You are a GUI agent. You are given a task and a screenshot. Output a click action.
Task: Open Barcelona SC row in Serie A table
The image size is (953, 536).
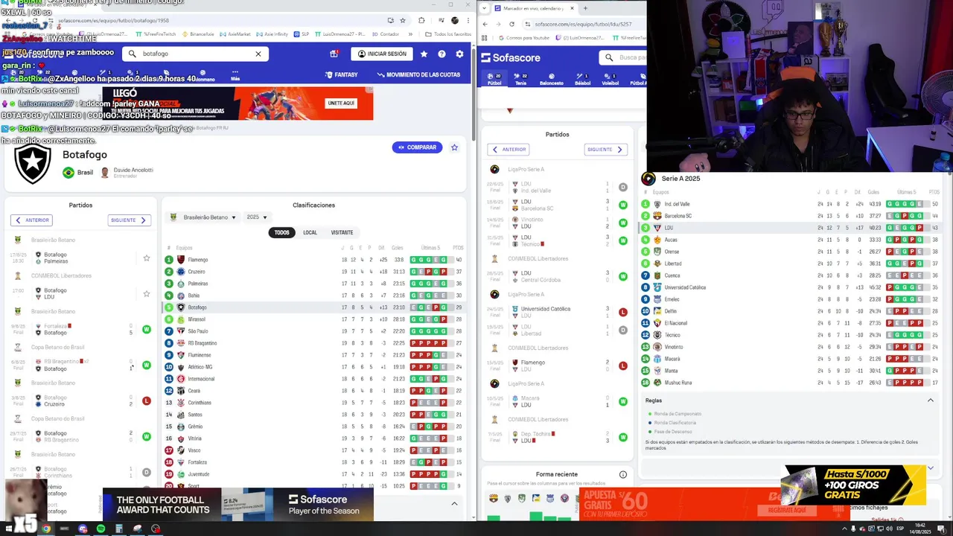click(792, 216)
